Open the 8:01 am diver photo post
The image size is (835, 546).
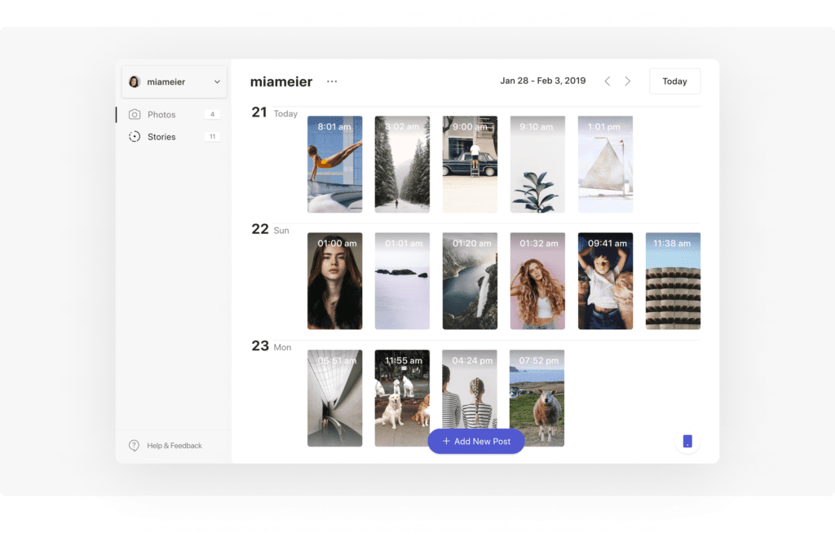pyautogui.click(x=334, y=164)
